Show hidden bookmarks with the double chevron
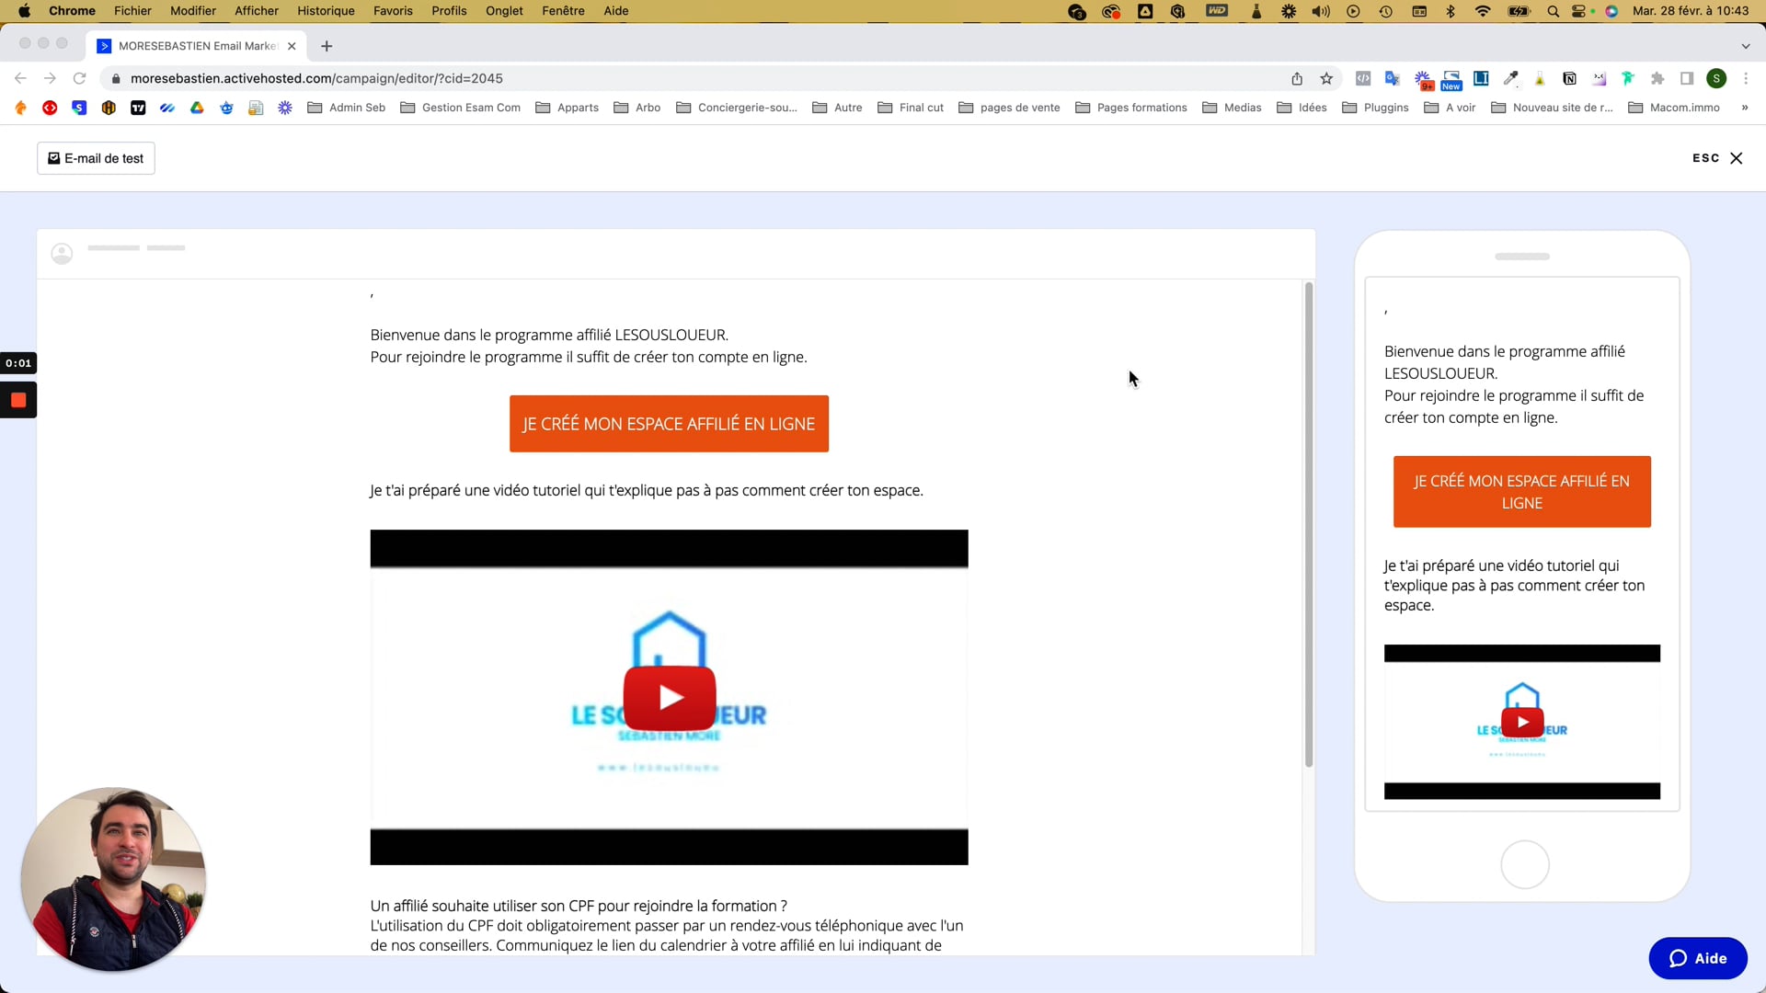This screenshot has height=993, width=1766. coord(1744,108)
